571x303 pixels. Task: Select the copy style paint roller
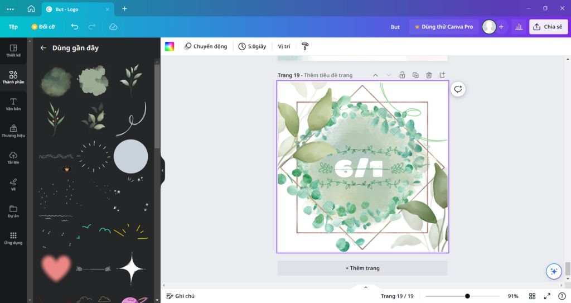coord(305,46)
